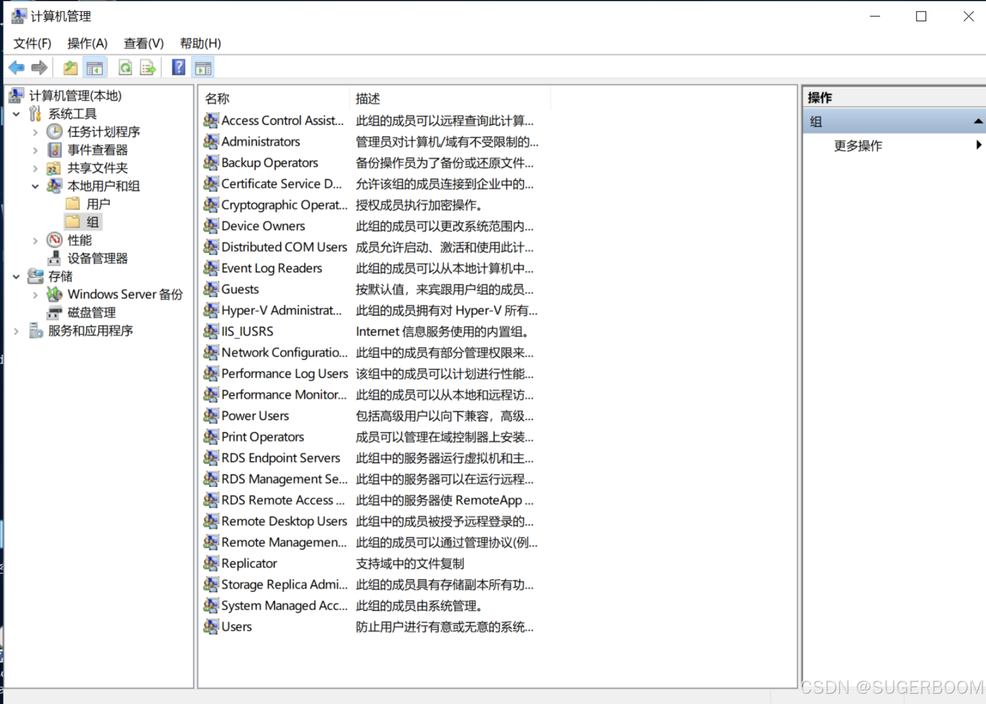Viewport: 986px width, 704px height.
Task: Select the Network Configuration Operators row
Action: (x=284, y=353)
